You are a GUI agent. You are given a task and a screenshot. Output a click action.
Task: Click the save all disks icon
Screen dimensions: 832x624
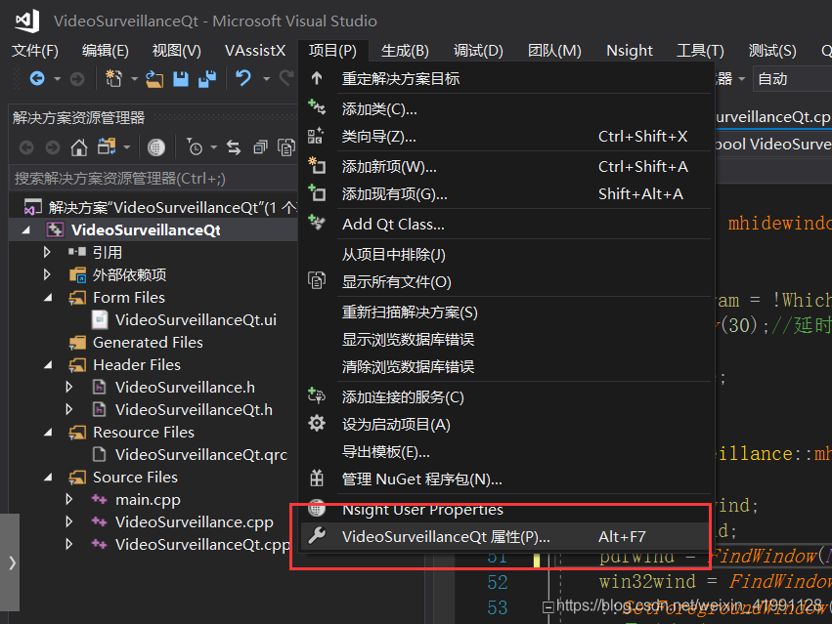[207, 79]
